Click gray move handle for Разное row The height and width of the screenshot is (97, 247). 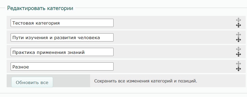238,64
